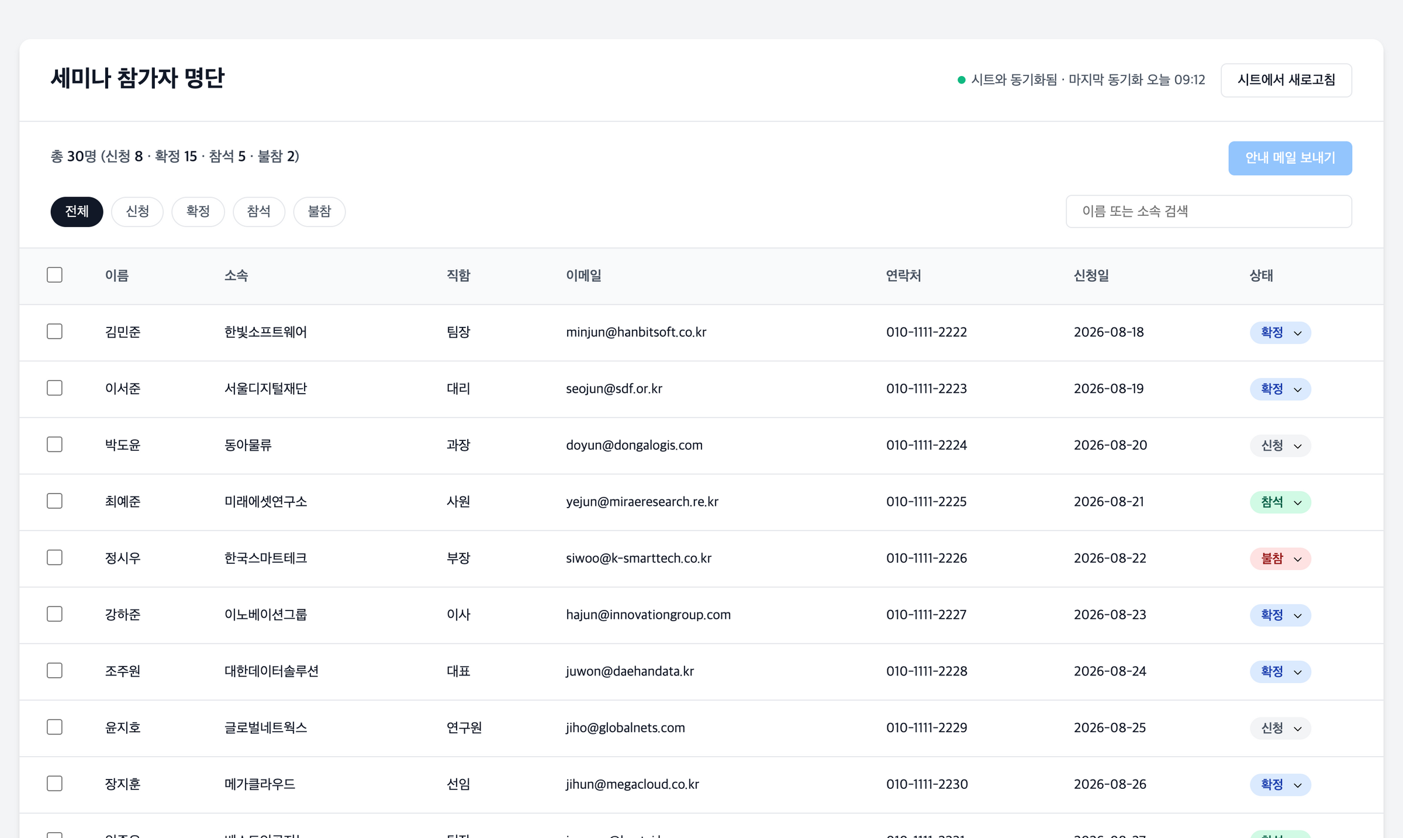Click the affiliation 미래에셋연구소

pos(265,502)
